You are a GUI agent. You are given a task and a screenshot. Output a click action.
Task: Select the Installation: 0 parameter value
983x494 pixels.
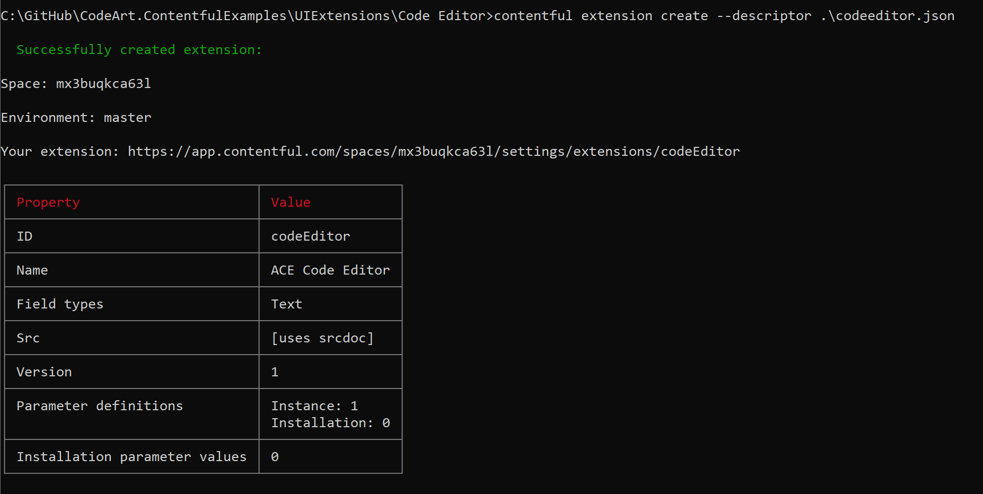coord(331,422)
